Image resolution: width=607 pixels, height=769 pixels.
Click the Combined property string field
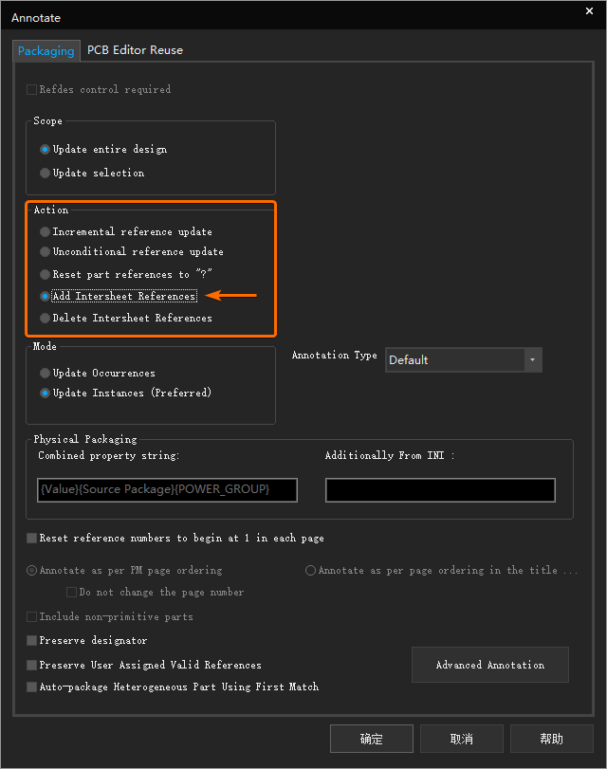[x=167, y=489]
